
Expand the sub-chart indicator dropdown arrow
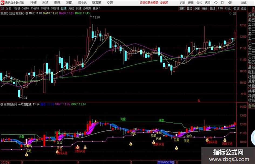[2, 104]
